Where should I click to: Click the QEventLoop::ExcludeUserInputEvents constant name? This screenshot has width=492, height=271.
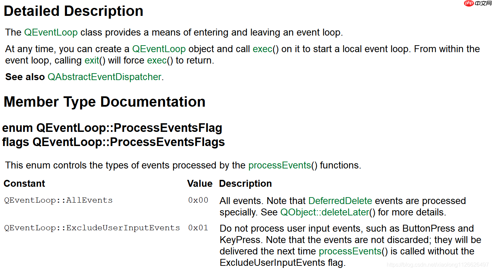click(92, 228)
